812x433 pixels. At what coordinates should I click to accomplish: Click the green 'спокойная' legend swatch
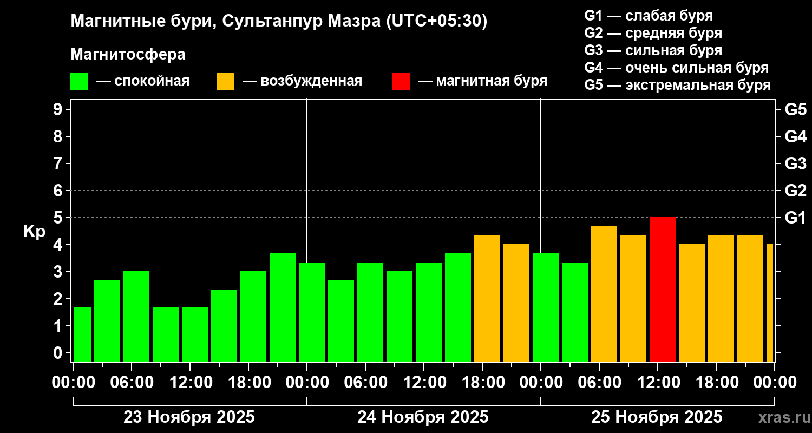[79, 82]
